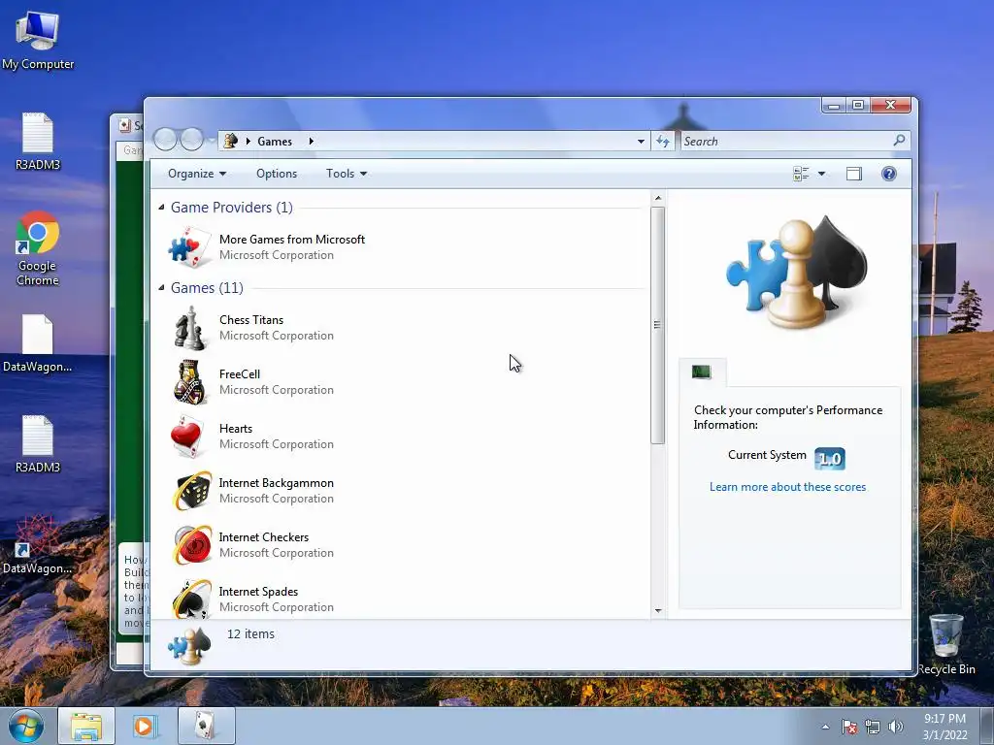Viewport: 994px width, 745px height.
Task: Open the view options dropdown arrow
Action: tap(821, 174)
